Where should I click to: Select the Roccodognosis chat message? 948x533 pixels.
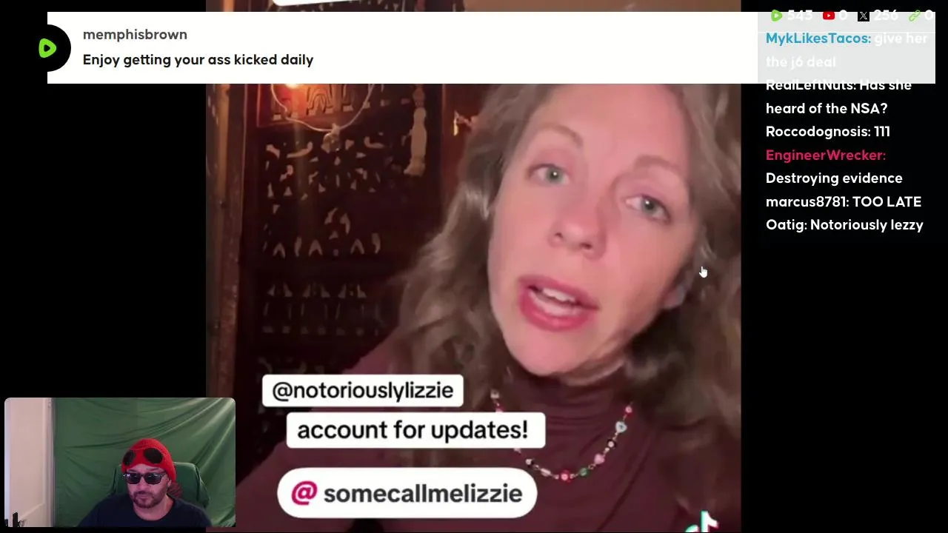[828, 132]
